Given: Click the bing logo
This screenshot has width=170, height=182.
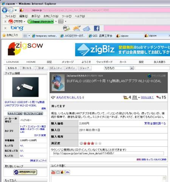Looking at the screenshot, I should tap(17, 28).
